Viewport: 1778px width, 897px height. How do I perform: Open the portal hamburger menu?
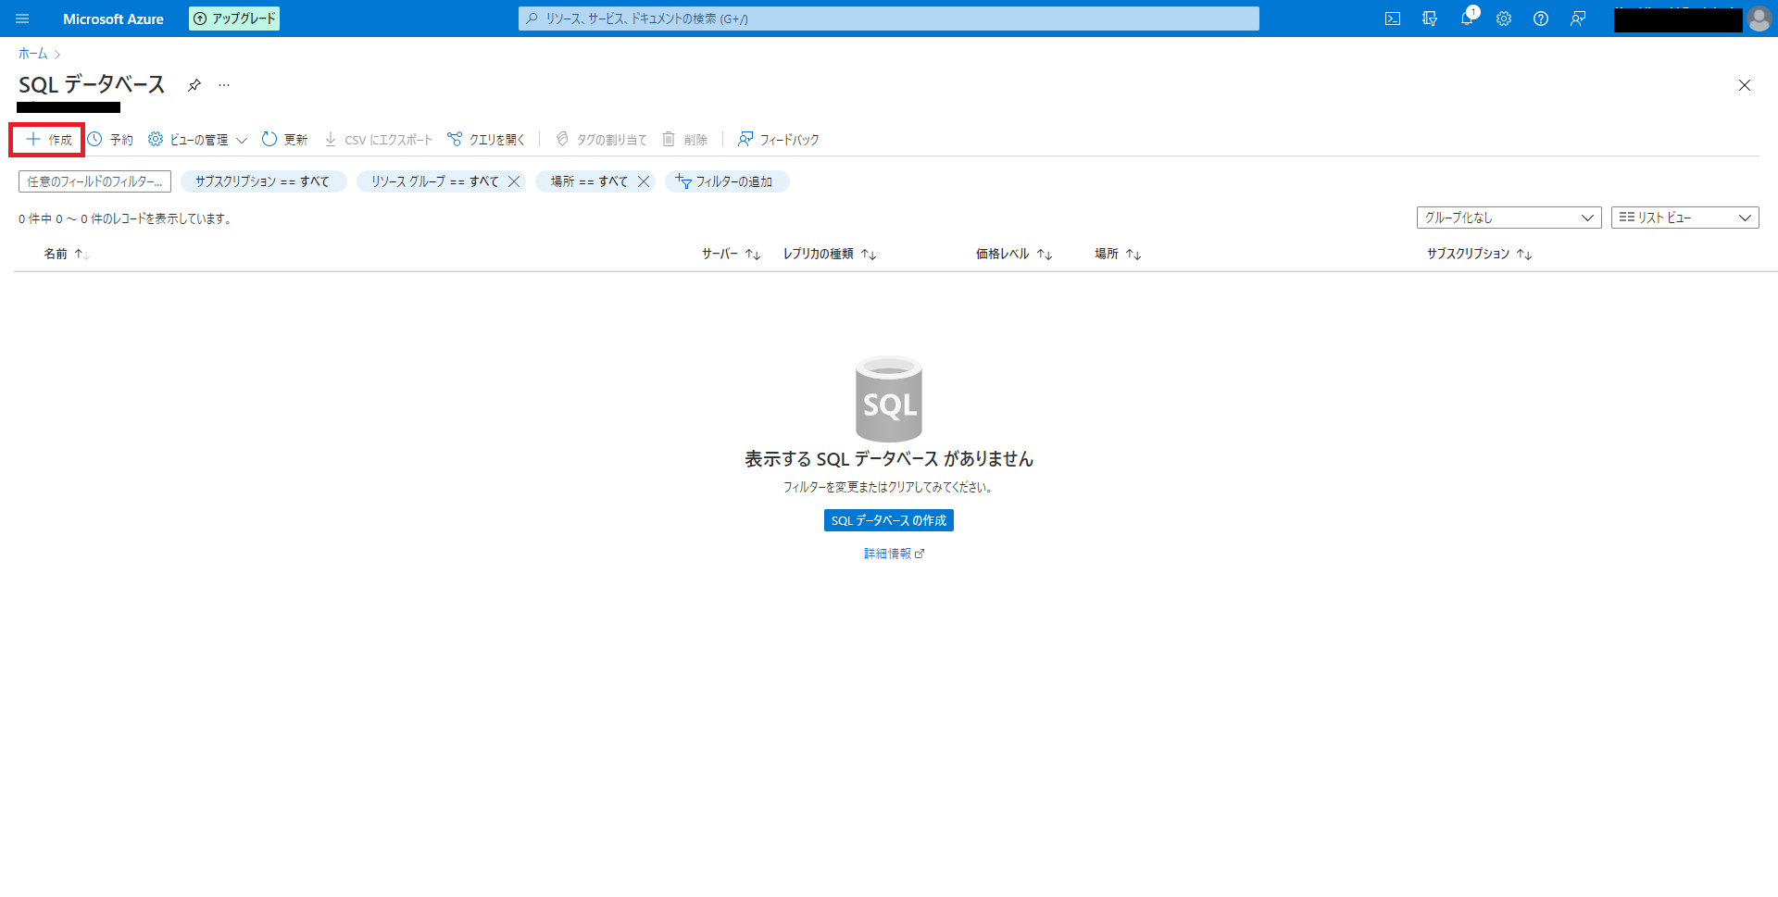[22, 19]
